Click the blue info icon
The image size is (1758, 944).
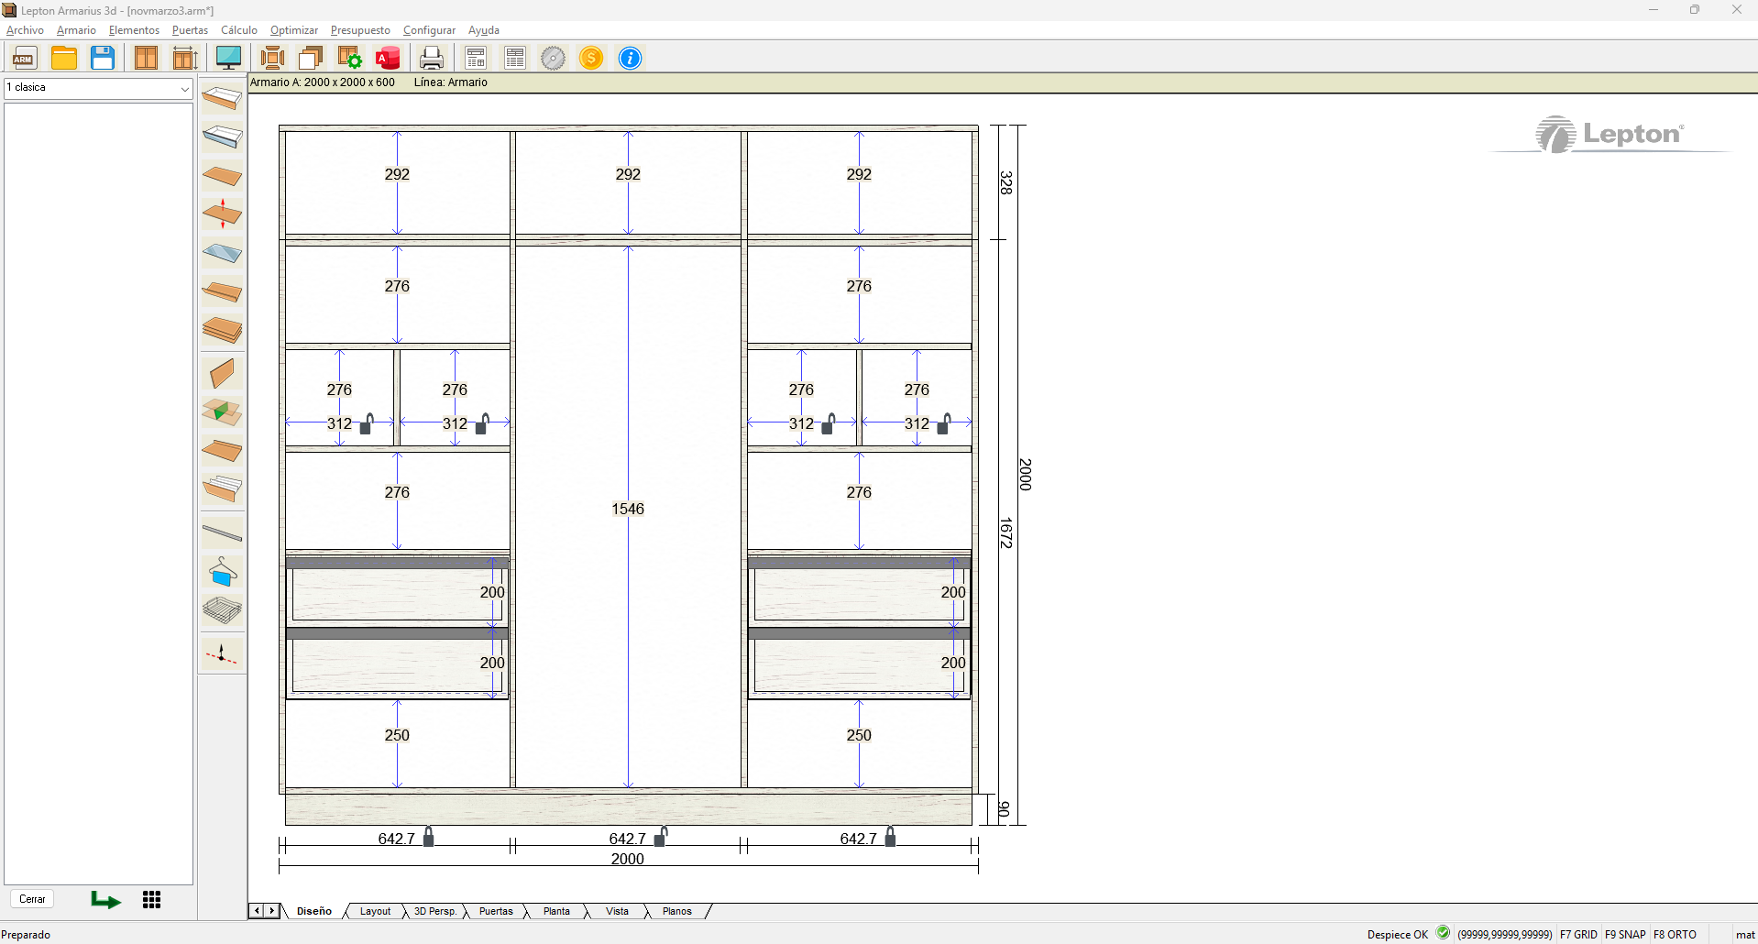coord(630,58)
